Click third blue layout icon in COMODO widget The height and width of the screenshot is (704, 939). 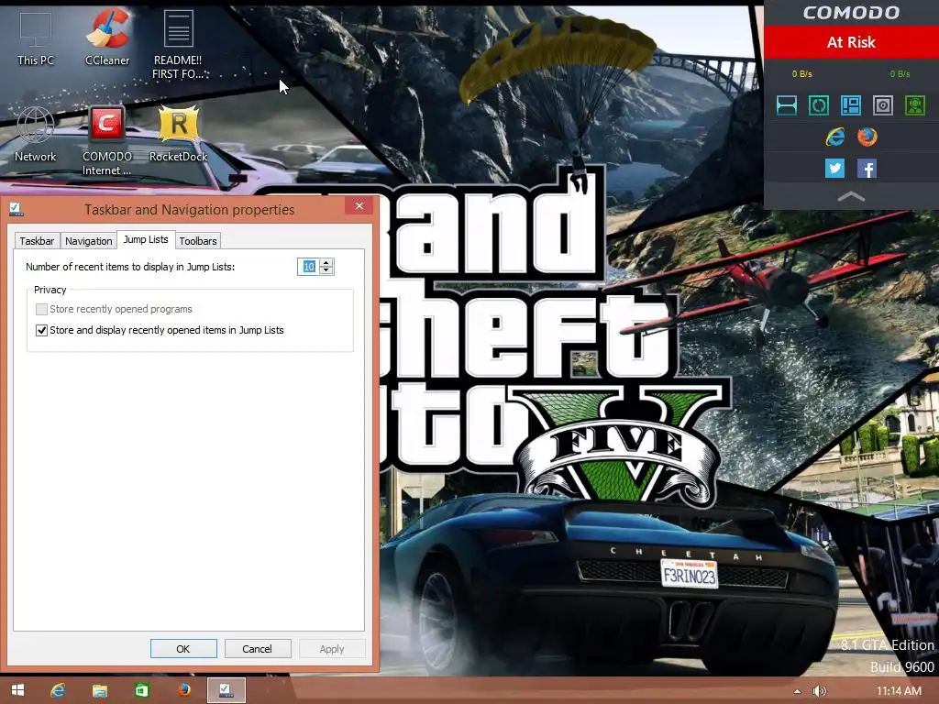(x=851, y=105)
